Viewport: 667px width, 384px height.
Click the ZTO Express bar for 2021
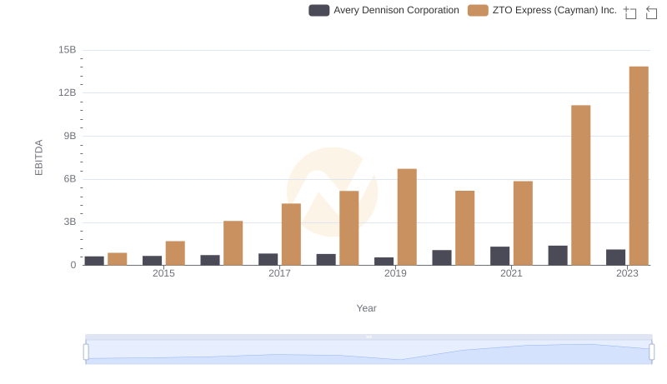pos(523,223)
